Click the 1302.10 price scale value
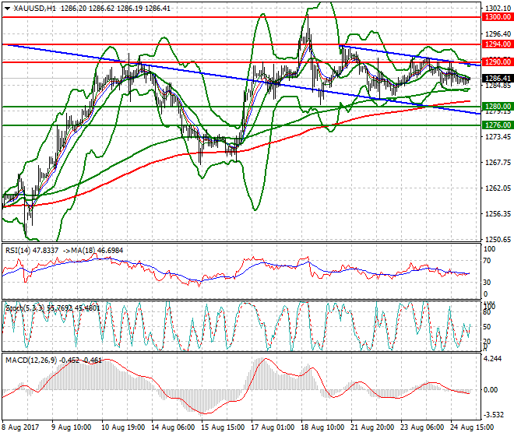The height and width of the screenshot is (436, 514). tap(498, 9)
